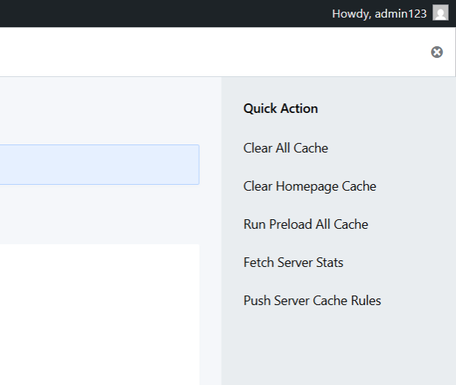Select Push Server Cache Rules
Image resolution: width=456 pixels, height=385 pixels.
coord(312,301)
